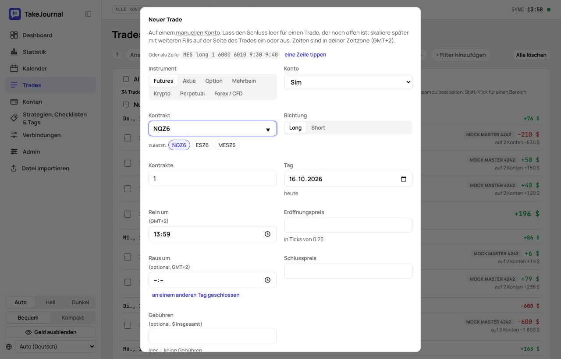
Task: Choose Aktie instrument type
Action: point(189,81)
